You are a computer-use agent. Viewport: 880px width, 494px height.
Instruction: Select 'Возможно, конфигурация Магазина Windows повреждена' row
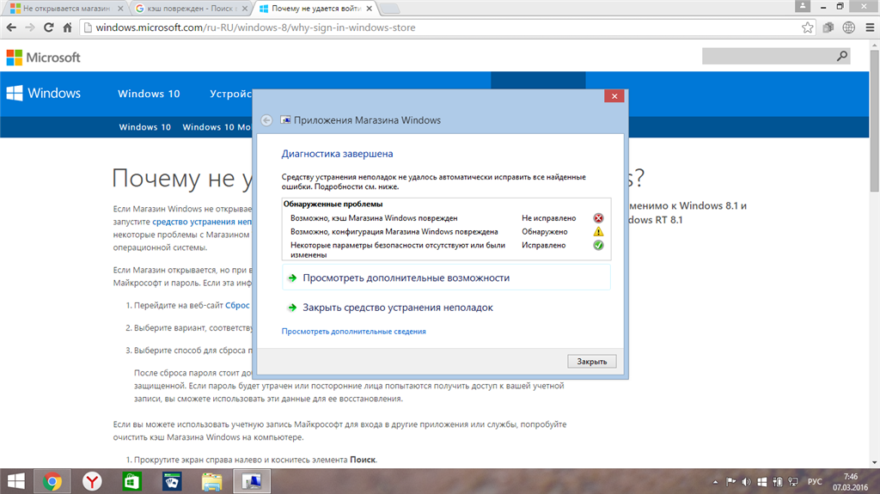[x=446, y=231]
